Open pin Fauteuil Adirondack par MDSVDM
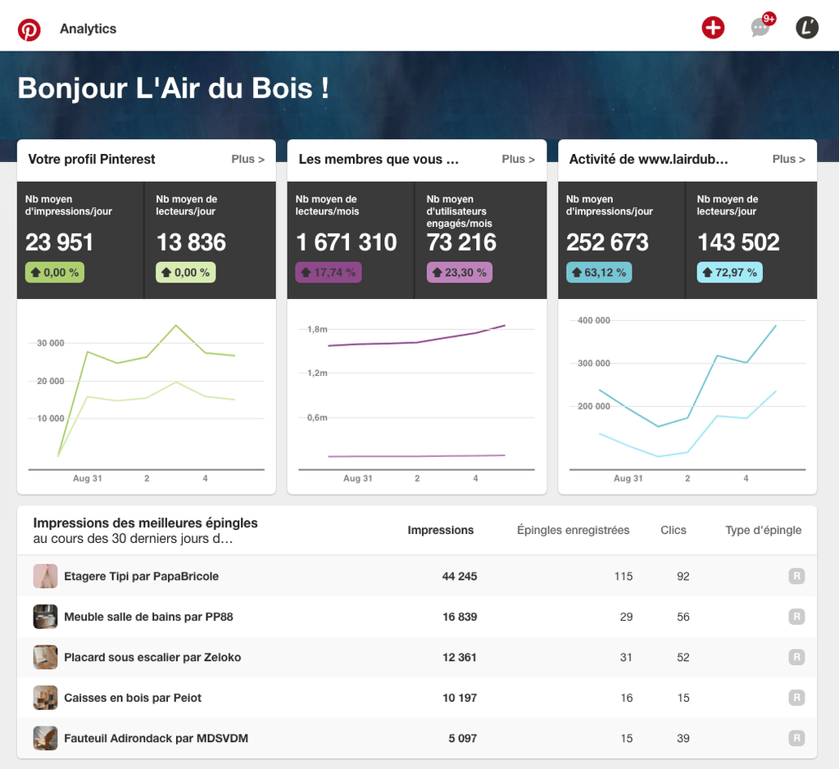 (156, 738)
